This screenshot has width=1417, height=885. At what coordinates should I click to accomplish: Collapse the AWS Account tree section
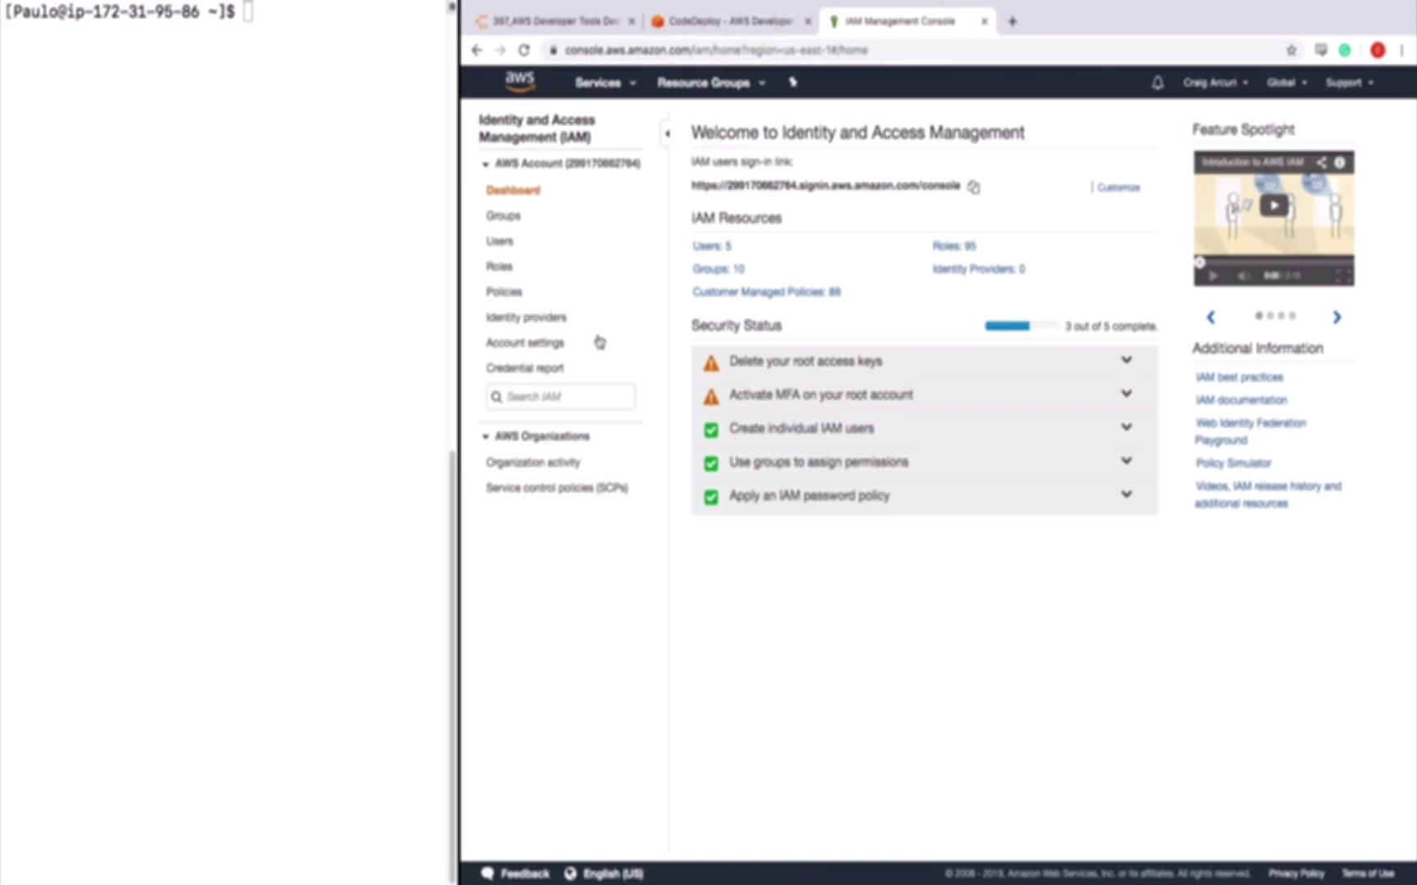pos(485,164)
